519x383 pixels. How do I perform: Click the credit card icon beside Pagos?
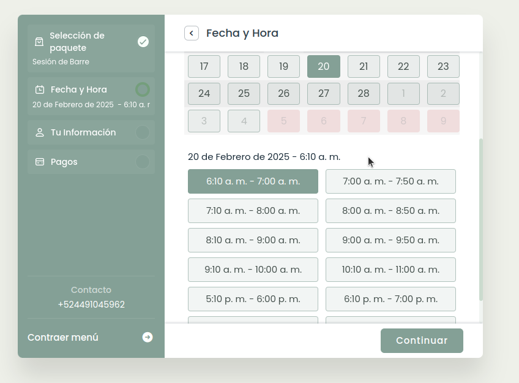point(40,162)
